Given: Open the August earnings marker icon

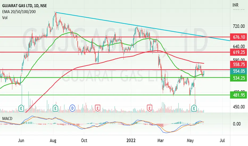Looking at the screenshot, I should point(55,108).
